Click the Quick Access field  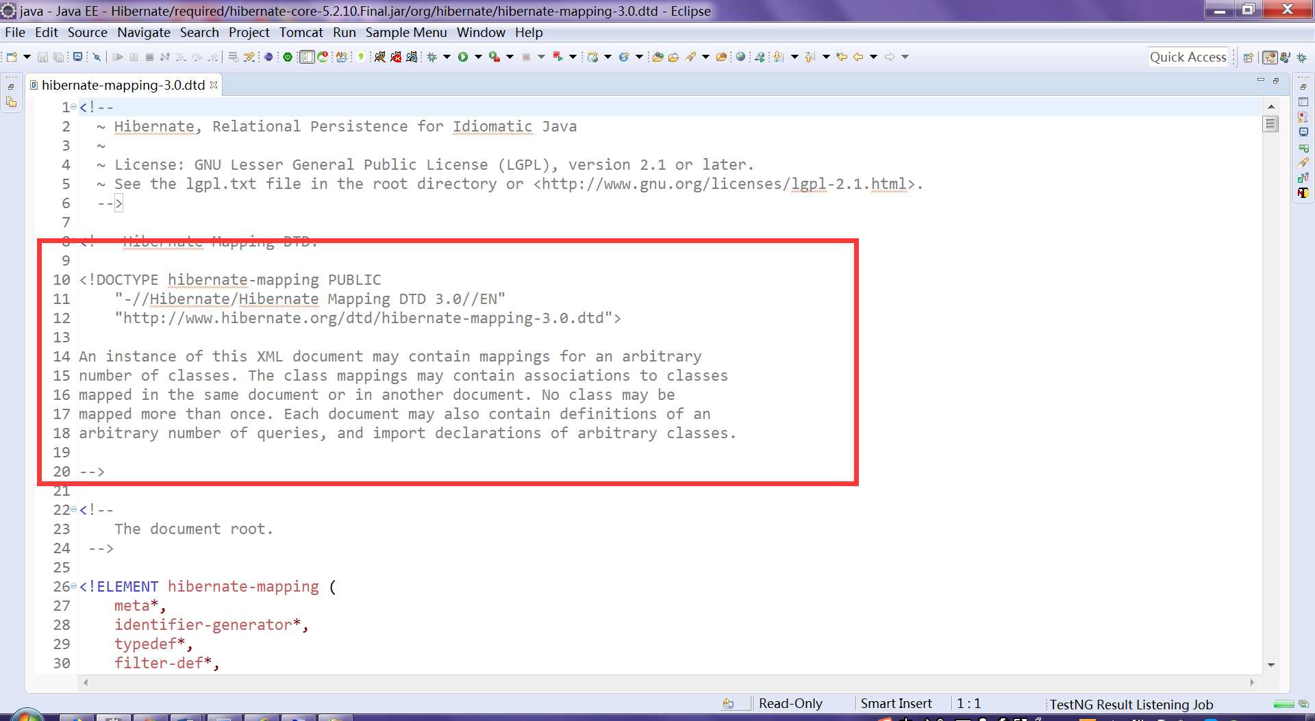pyautogui.click(x=1188, y=58)
